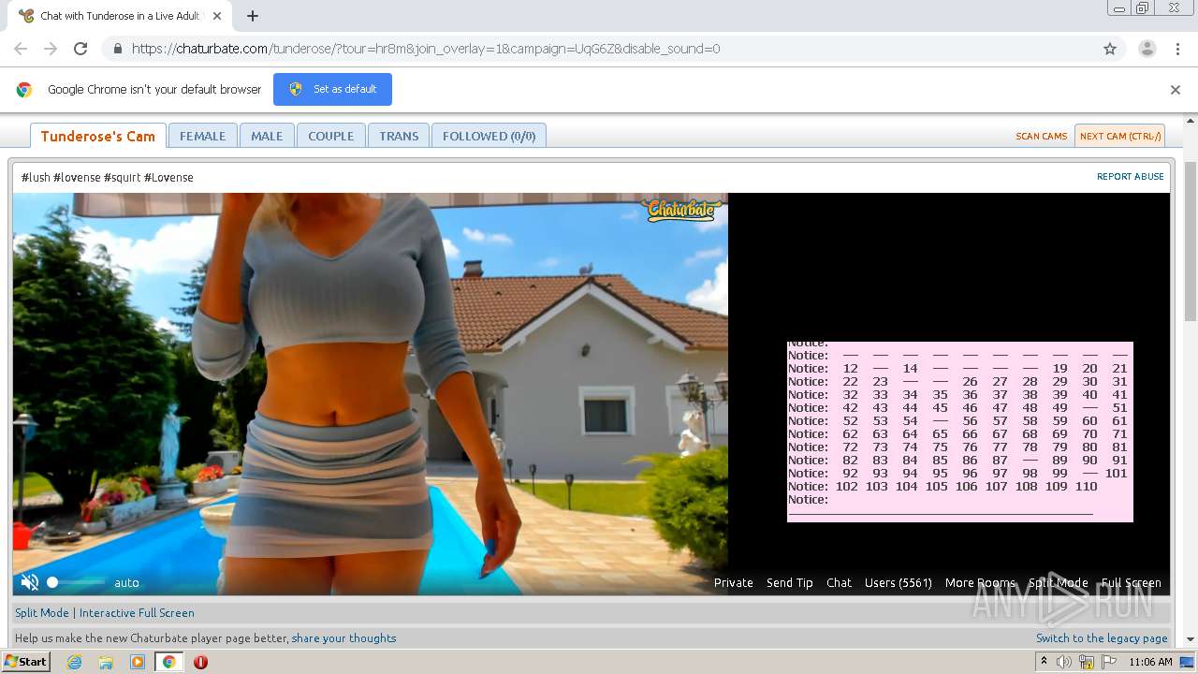Open the auto quality selector
This screenshot has width=1198, height=674.
coord(126,582)
